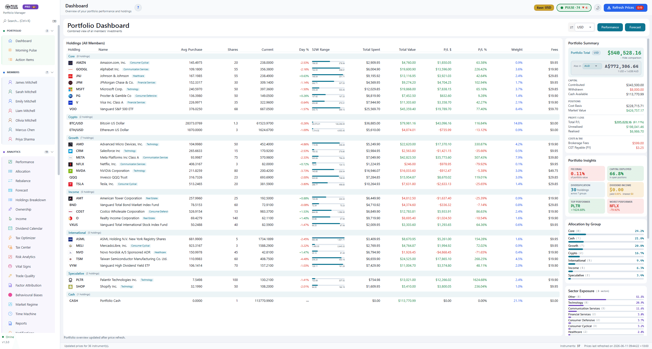Open Behavioural Biases pink dot icon
This screenshot has height=349, width=652.
click(10, 295)
